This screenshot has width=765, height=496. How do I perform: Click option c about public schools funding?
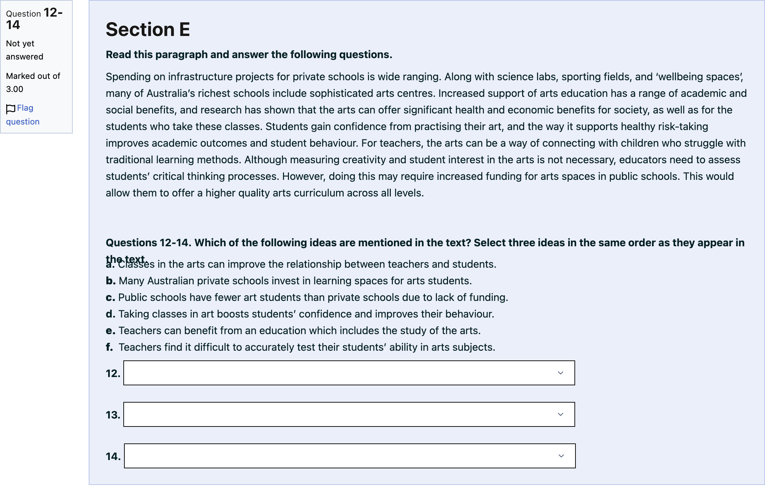point(307,297)
